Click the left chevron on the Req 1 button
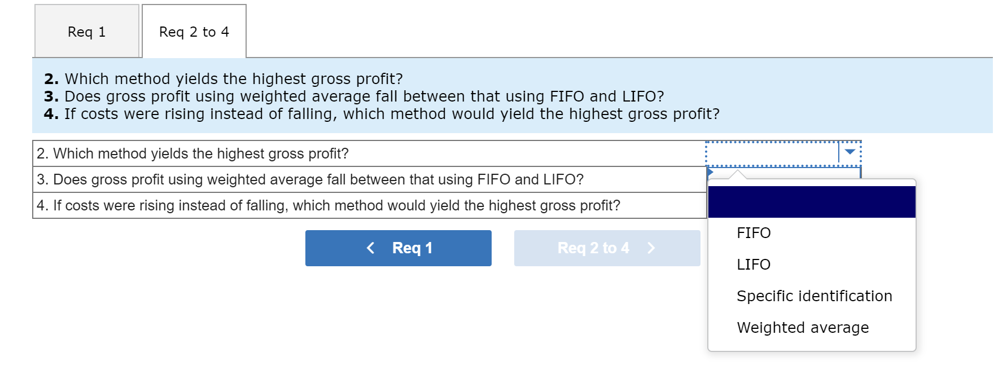1007x383 pixels. [371, 248]
